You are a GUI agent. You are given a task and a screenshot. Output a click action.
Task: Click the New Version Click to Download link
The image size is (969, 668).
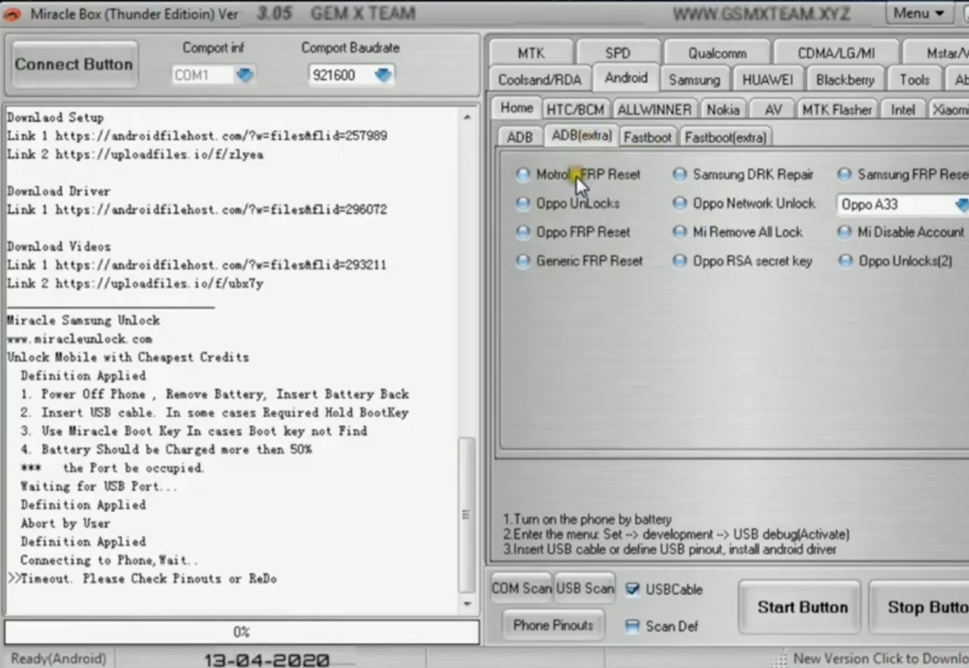pyautogui.click(x=880, y=659)
